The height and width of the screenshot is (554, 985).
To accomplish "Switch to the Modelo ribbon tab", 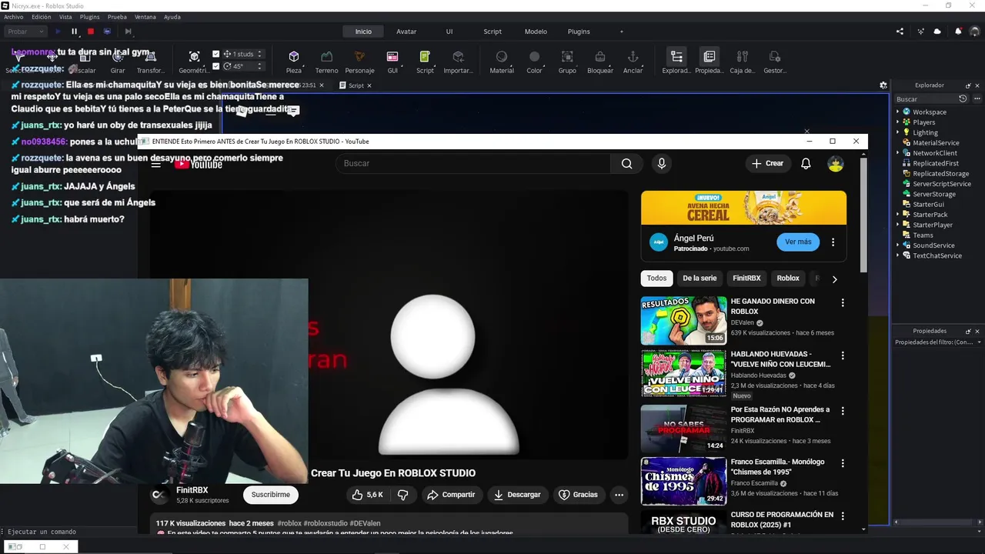I will [536, 32].
